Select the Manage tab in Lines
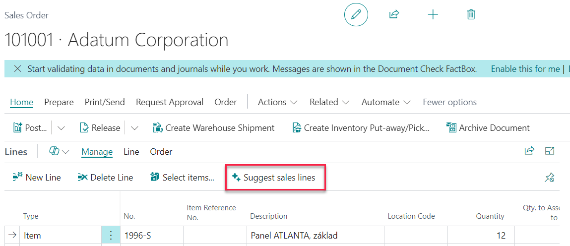 click(97, 152)
